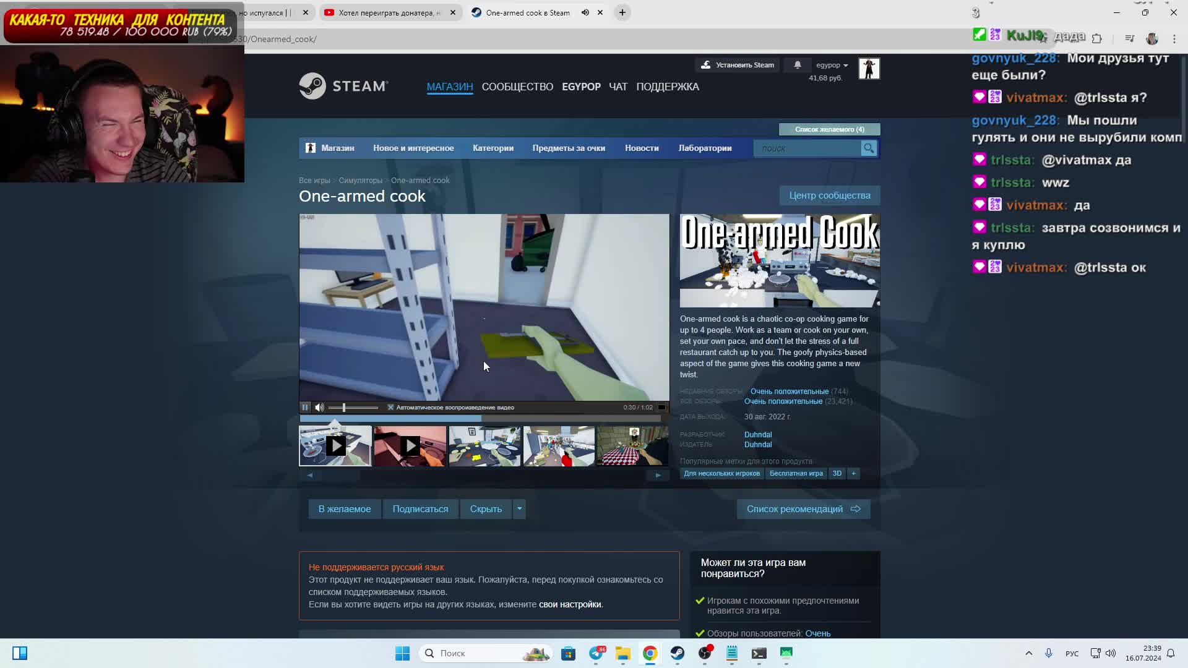Viewport: 1188px width, 668px height.
Task: Click Chrome profile avatar
Action: [x=1151, y=38]
